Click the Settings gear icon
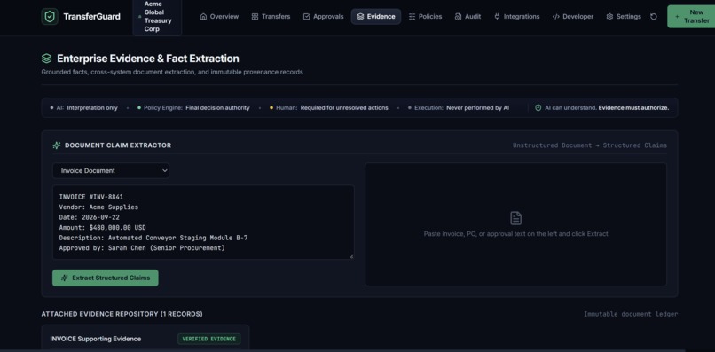This screenshot has width=715, height=352. [609, 17]
